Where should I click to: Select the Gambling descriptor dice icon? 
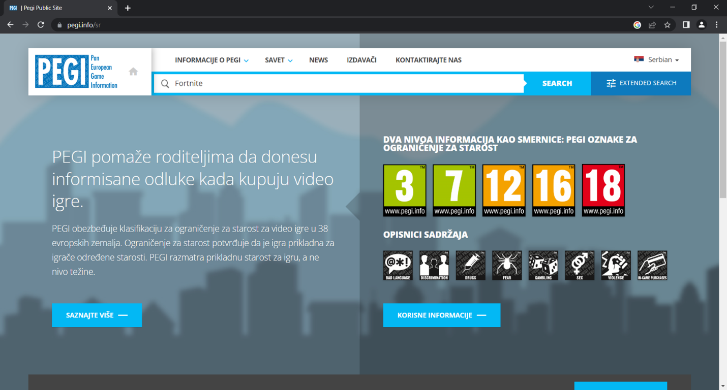(x=543, y=265)
